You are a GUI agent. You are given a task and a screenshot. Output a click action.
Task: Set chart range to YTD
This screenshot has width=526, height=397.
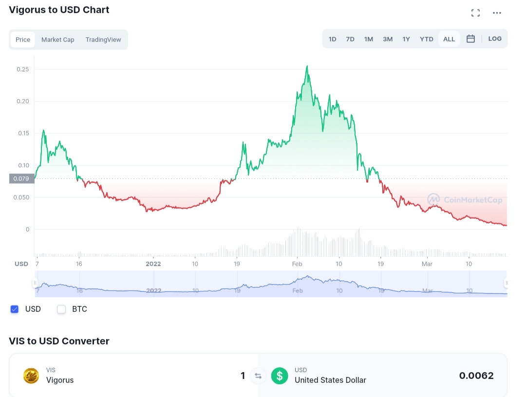click(426, 39)
